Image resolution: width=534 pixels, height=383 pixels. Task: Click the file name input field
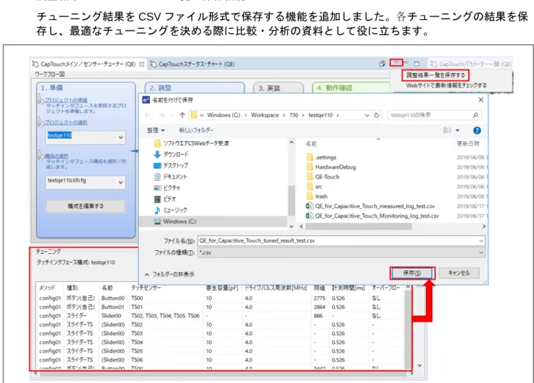click(x=341, y=241)
